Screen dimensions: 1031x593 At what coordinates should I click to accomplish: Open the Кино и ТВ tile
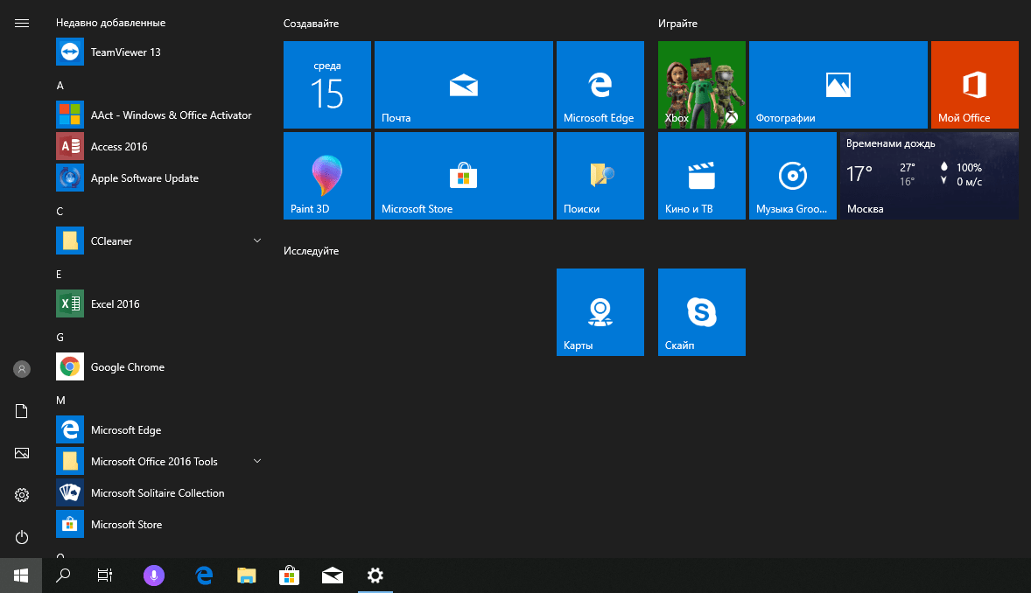point(702,176)
